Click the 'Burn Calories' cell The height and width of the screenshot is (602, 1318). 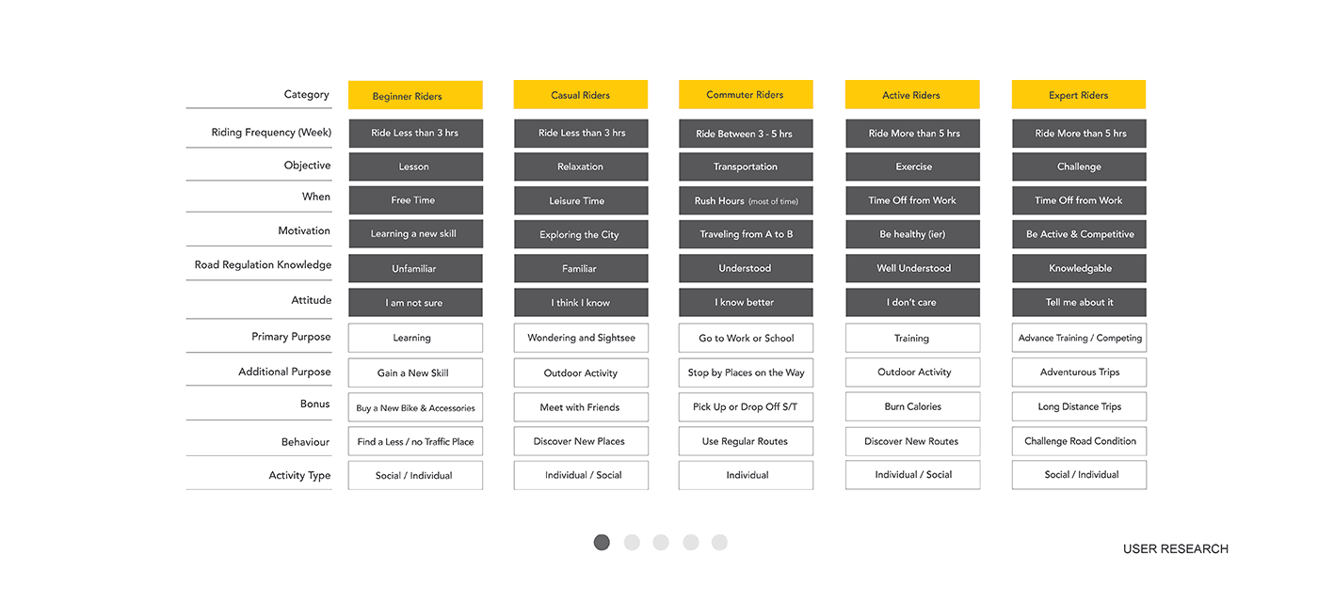[912, 407]
